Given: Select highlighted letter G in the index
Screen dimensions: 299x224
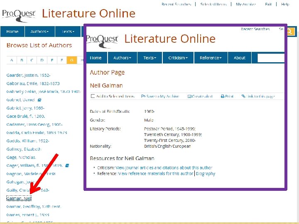Looking at the screenshot, I should point(72,60).
